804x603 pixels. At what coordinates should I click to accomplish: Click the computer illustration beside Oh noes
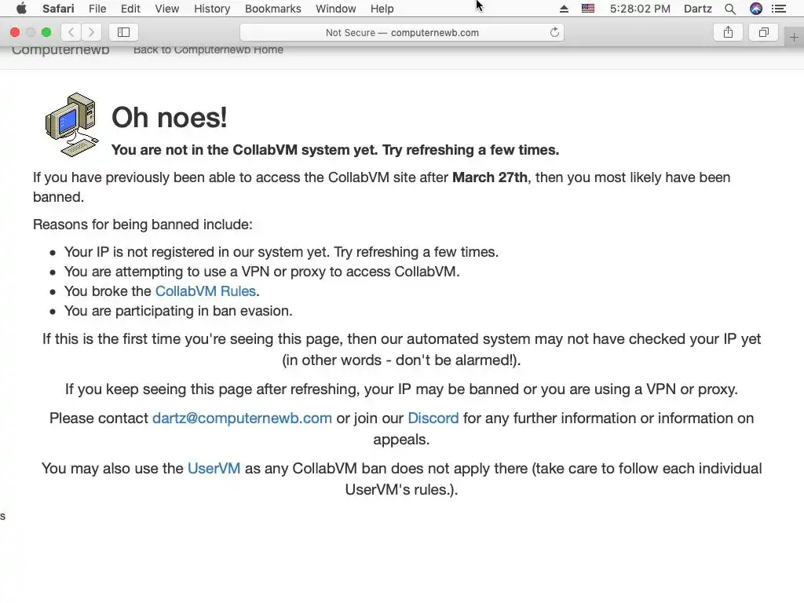(71, 125)
